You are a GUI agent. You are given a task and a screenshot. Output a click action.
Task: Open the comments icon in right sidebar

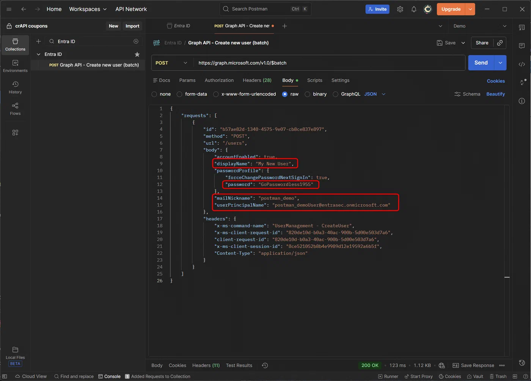522,46
